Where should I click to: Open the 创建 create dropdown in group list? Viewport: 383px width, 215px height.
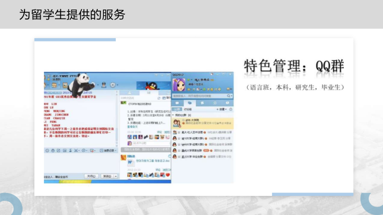222,109
